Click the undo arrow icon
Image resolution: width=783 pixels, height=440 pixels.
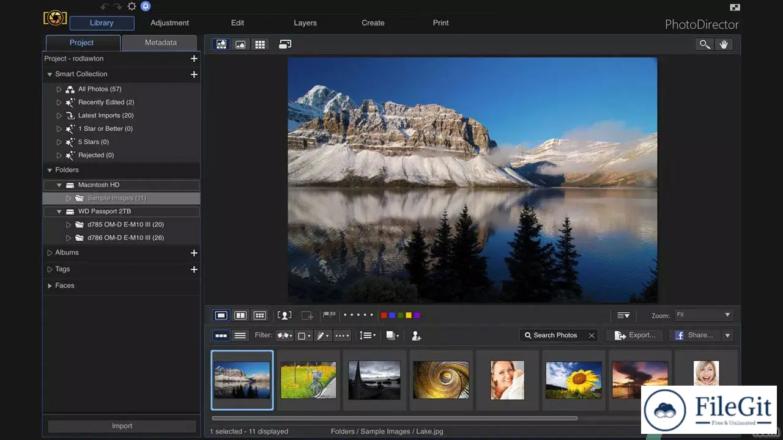(x=105, y=7)
